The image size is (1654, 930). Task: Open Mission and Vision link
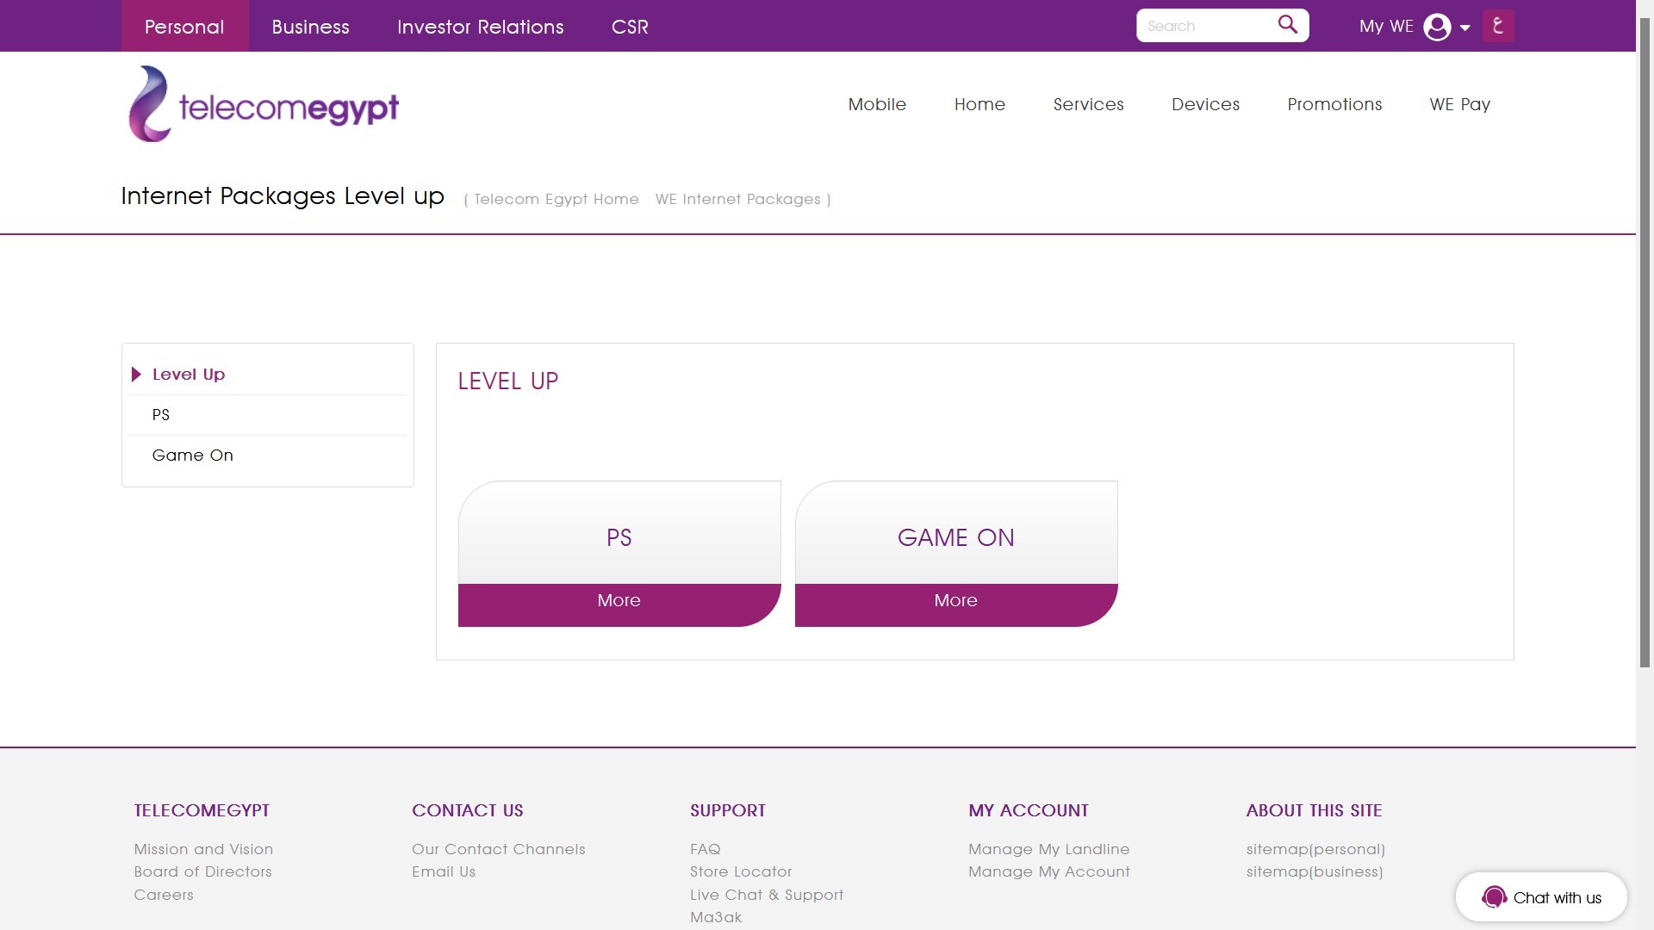[203, 849]
